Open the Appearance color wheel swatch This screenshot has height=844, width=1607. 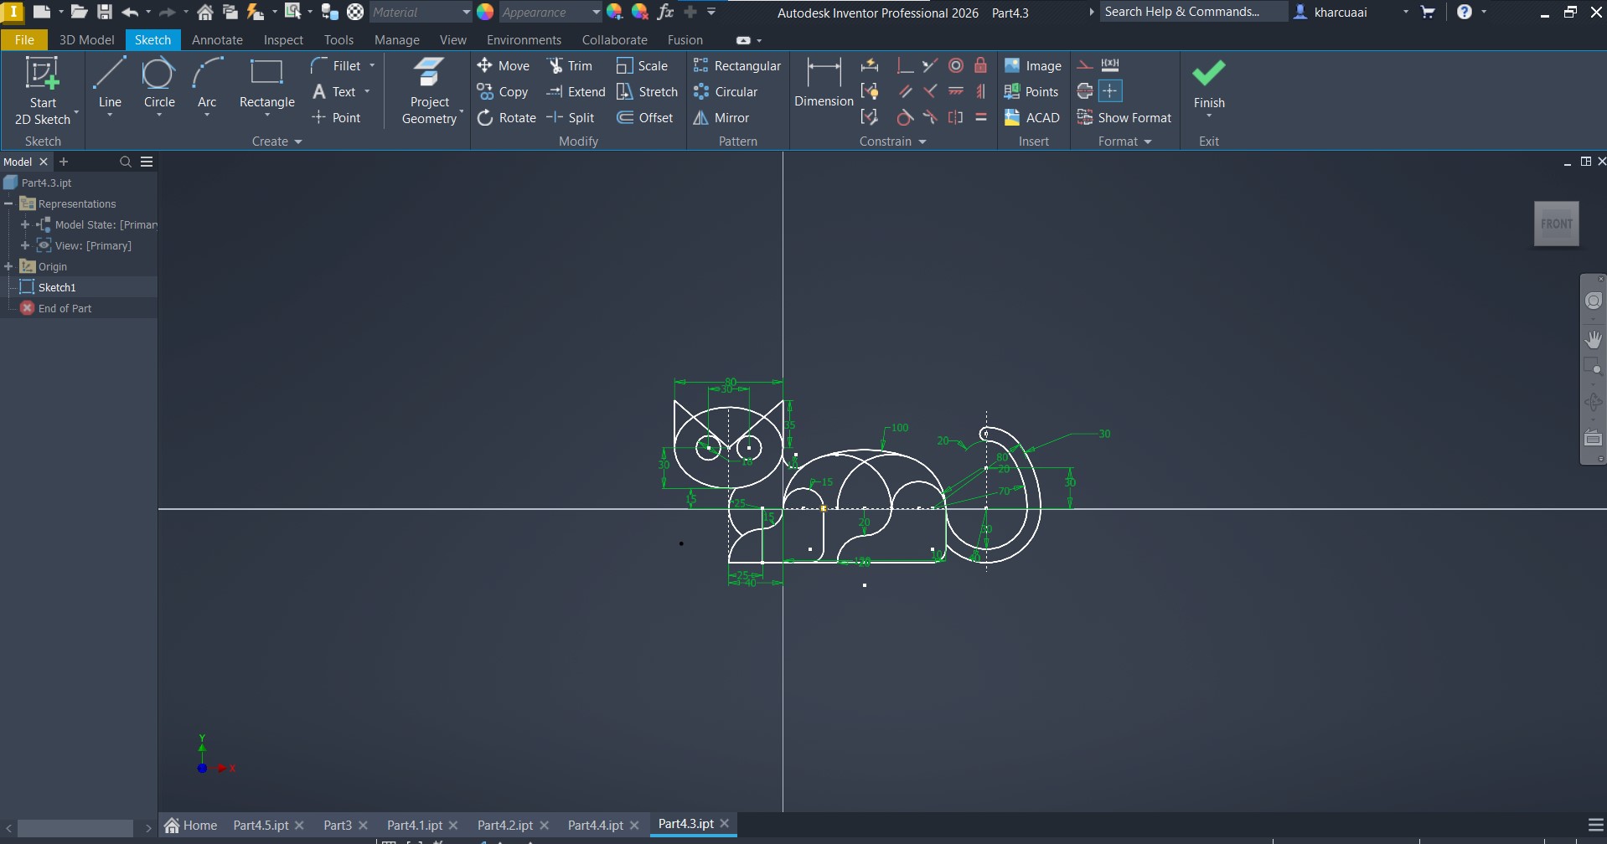click(x=485, y=13)
